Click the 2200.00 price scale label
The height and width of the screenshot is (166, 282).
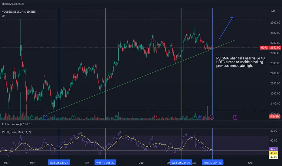click(275, 93)
